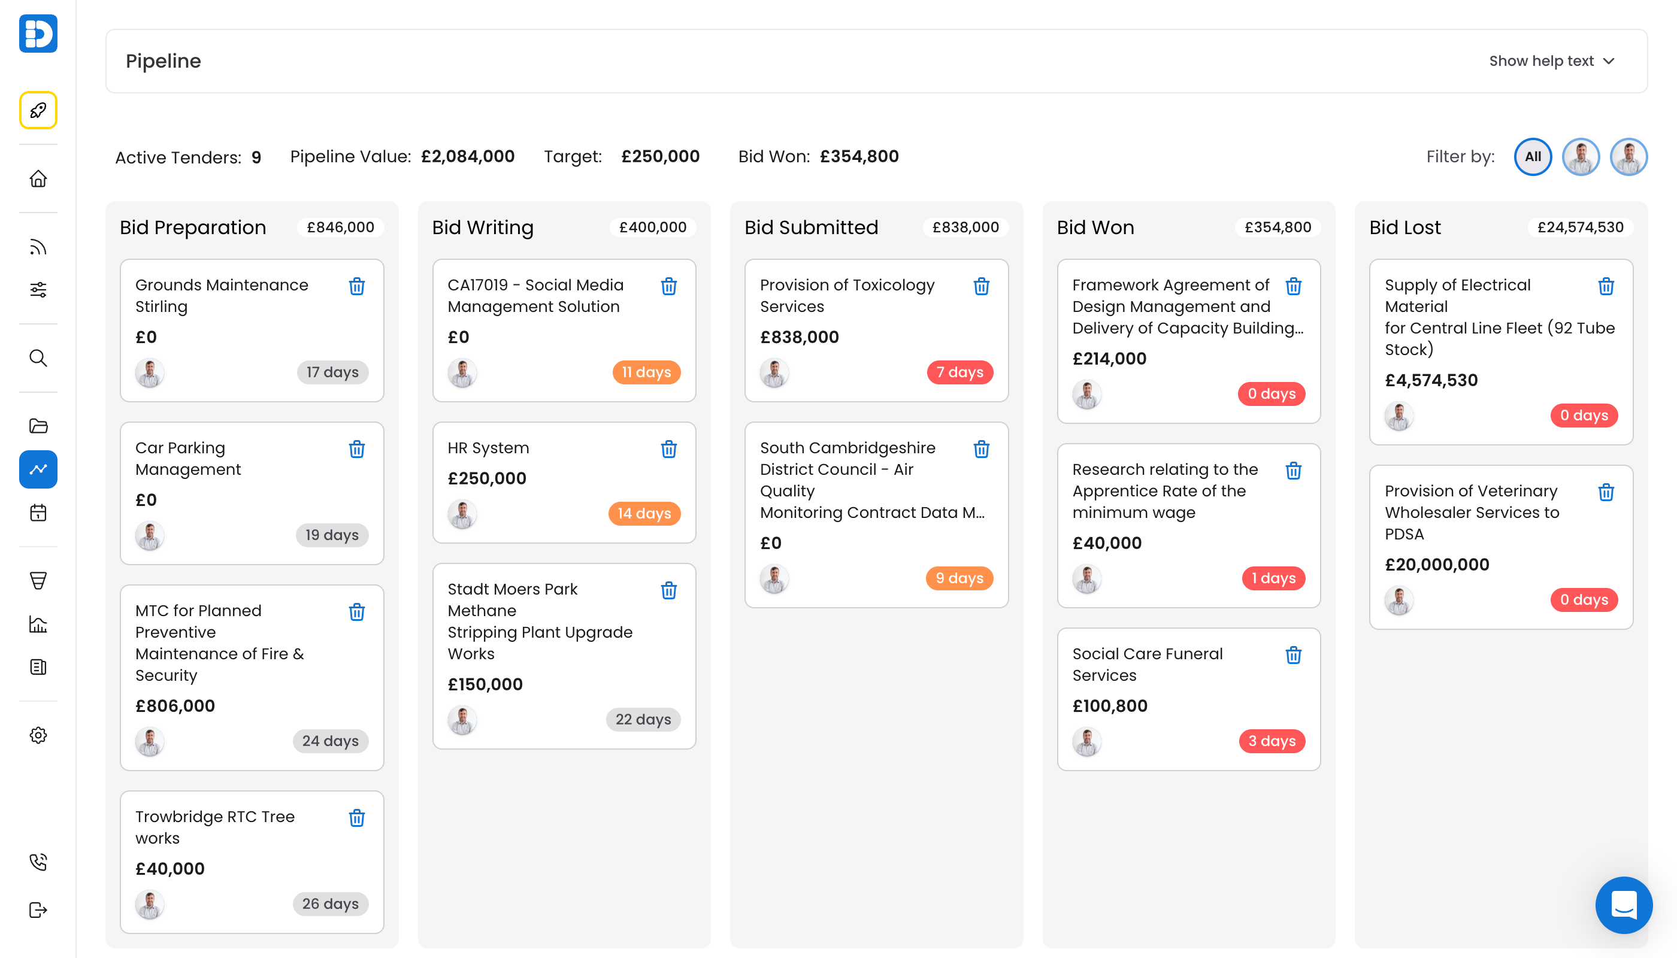Screen dimensions: 1677x958
Task: Delete the HR System card
Action: (668, 450)
